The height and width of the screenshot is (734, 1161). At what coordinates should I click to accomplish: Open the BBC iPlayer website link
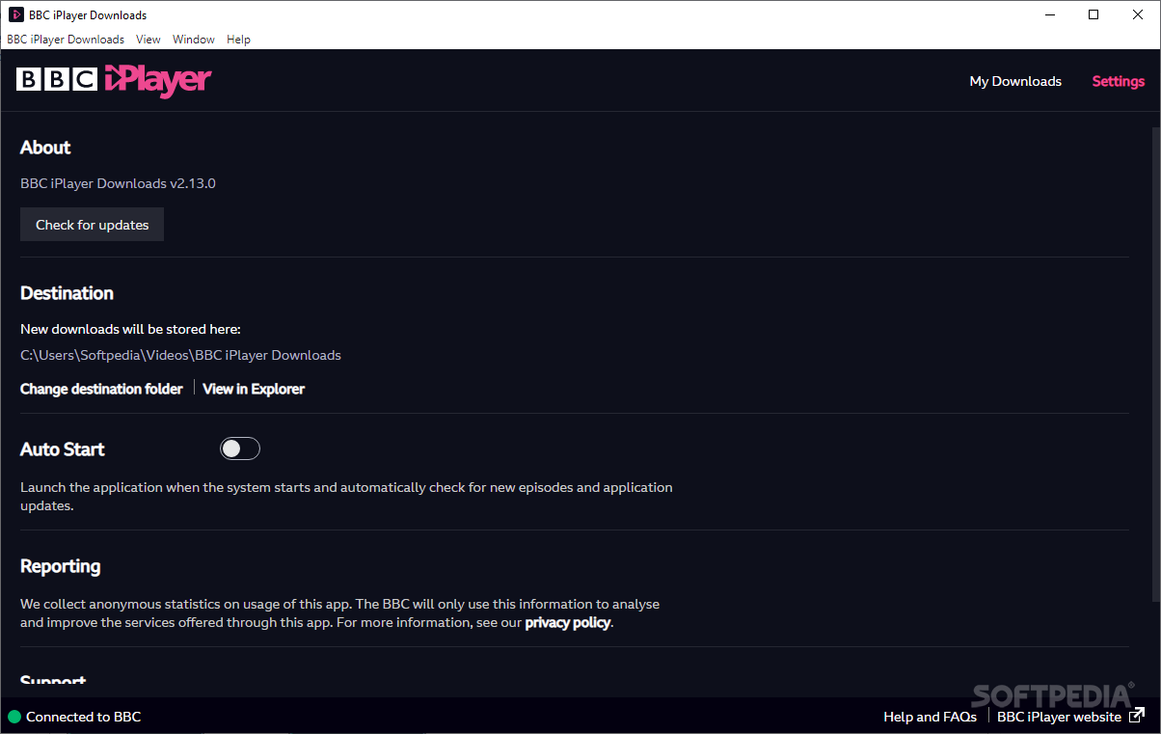1059,717
